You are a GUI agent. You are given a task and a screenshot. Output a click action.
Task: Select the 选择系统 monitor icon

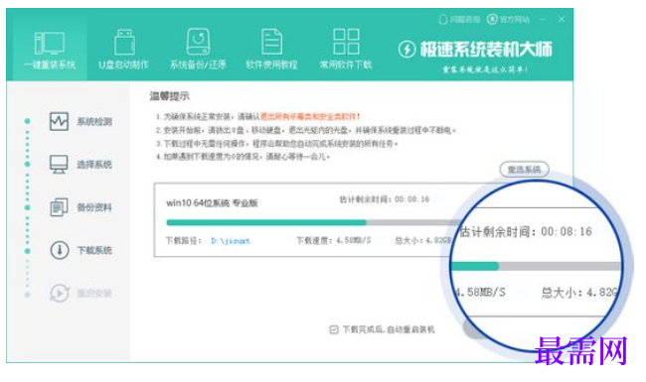tap(59, 164)
